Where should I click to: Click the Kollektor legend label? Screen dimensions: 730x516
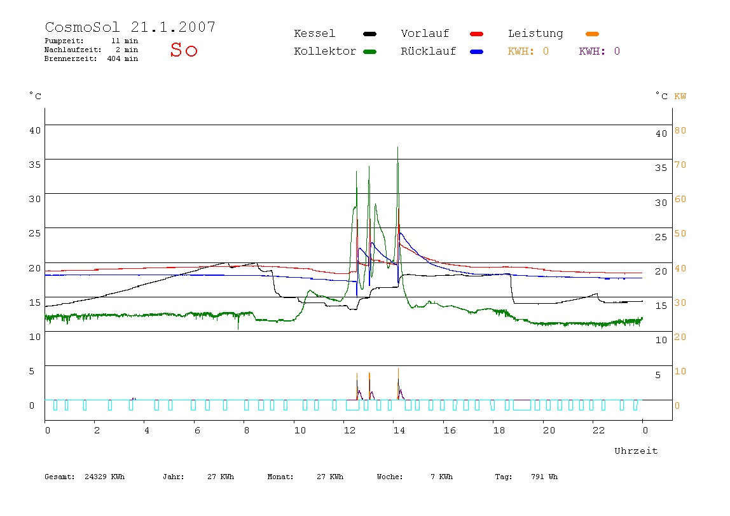coord(325,51)
